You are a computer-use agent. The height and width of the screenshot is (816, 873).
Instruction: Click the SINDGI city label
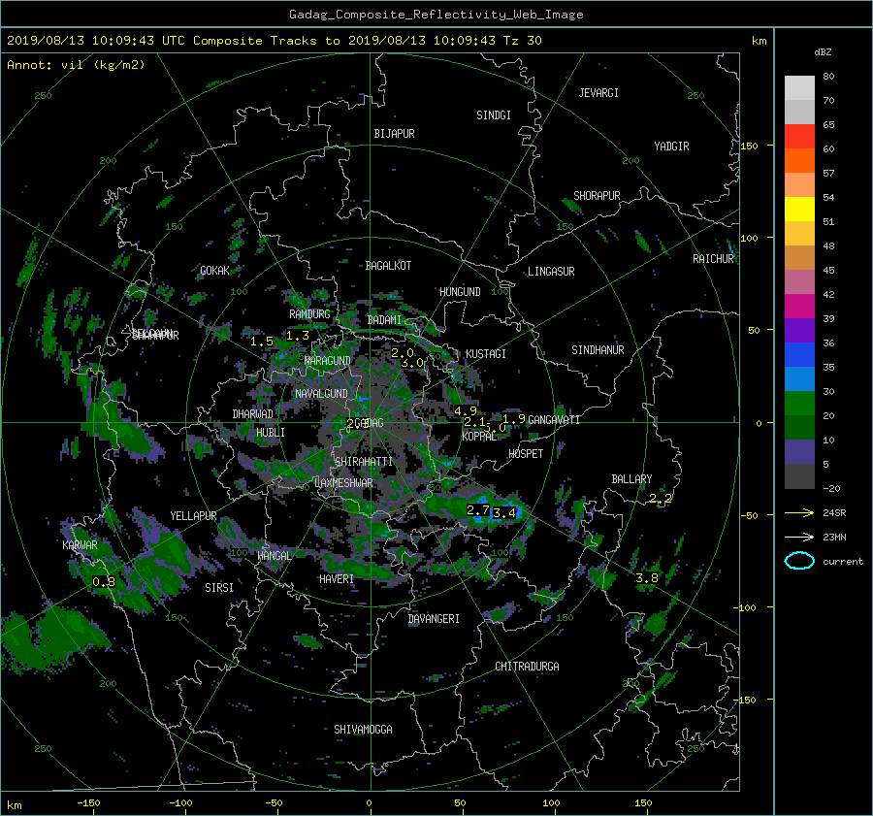[494, 115]
